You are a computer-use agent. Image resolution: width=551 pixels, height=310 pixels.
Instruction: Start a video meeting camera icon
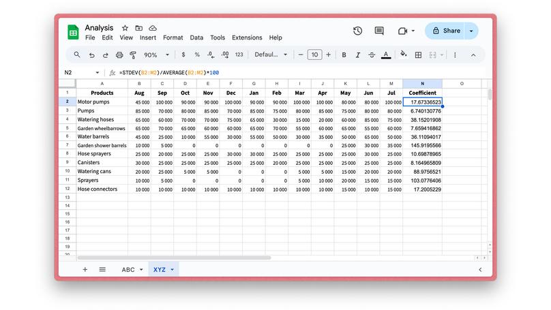pos(402,31)
